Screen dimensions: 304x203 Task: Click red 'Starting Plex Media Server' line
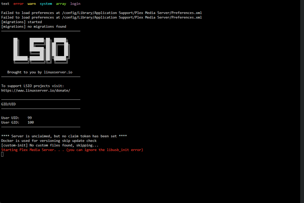[72, 150]
